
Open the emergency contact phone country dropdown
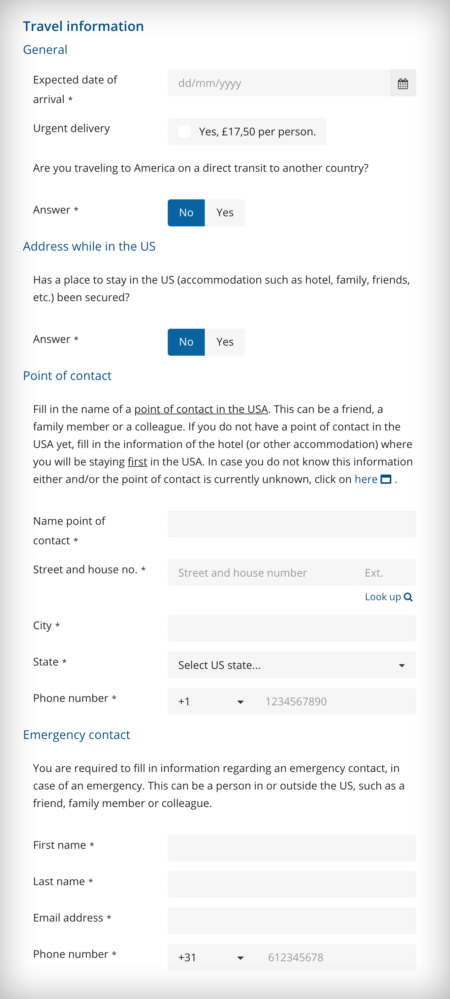point(210,957)
